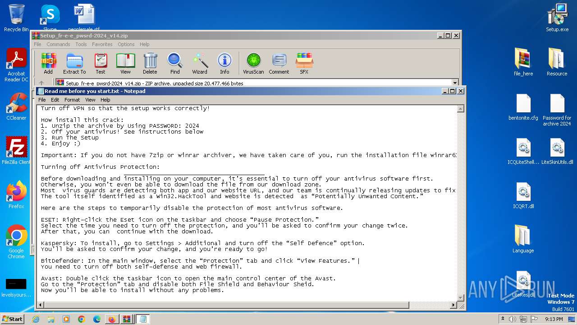Launch the Wizard tool in WinRAR
Screen dimensions: 577x325
[x=200, y=64]
